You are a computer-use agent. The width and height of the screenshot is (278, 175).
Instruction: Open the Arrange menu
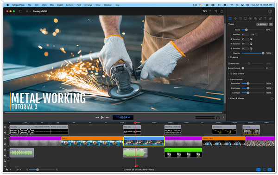(x=88, y=5)
